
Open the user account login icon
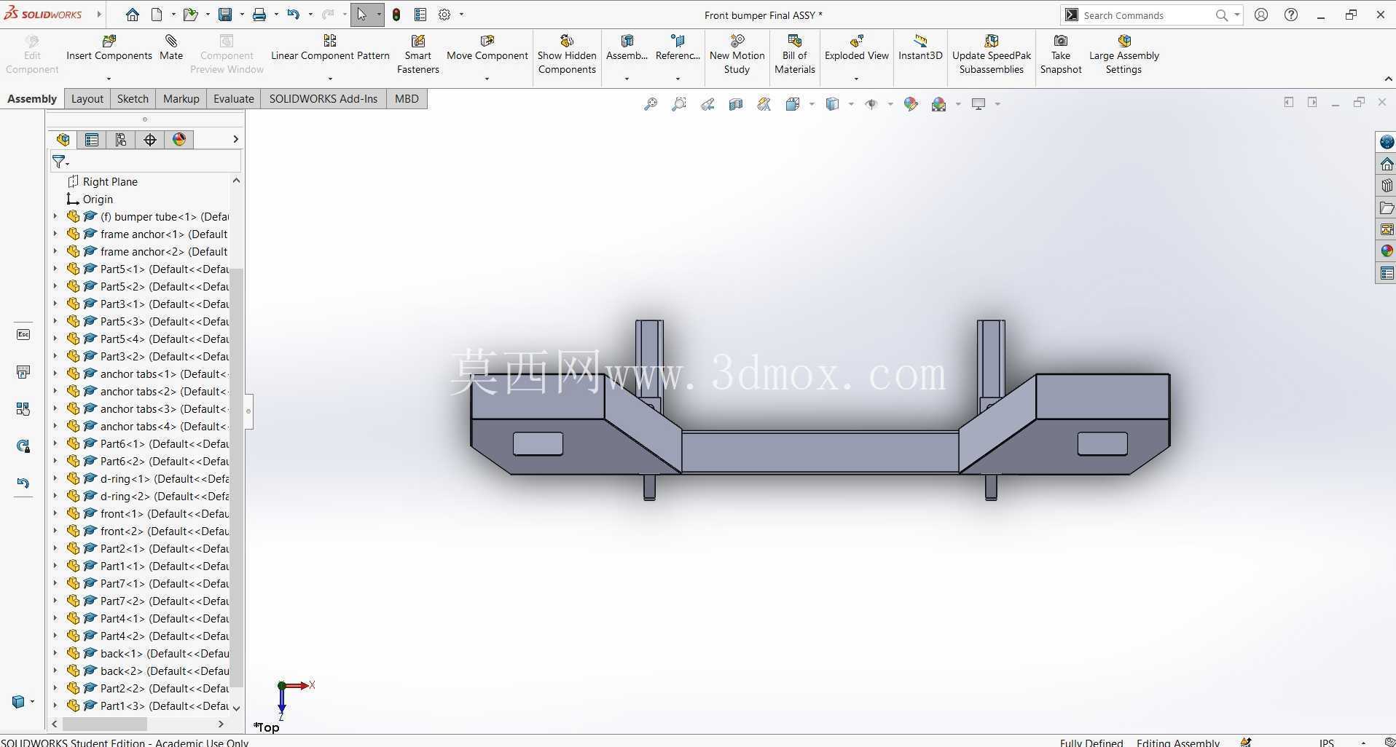1261,15
